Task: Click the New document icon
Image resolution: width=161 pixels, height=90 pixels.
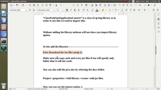Action: pyautogui.click(x=11, y=5)
